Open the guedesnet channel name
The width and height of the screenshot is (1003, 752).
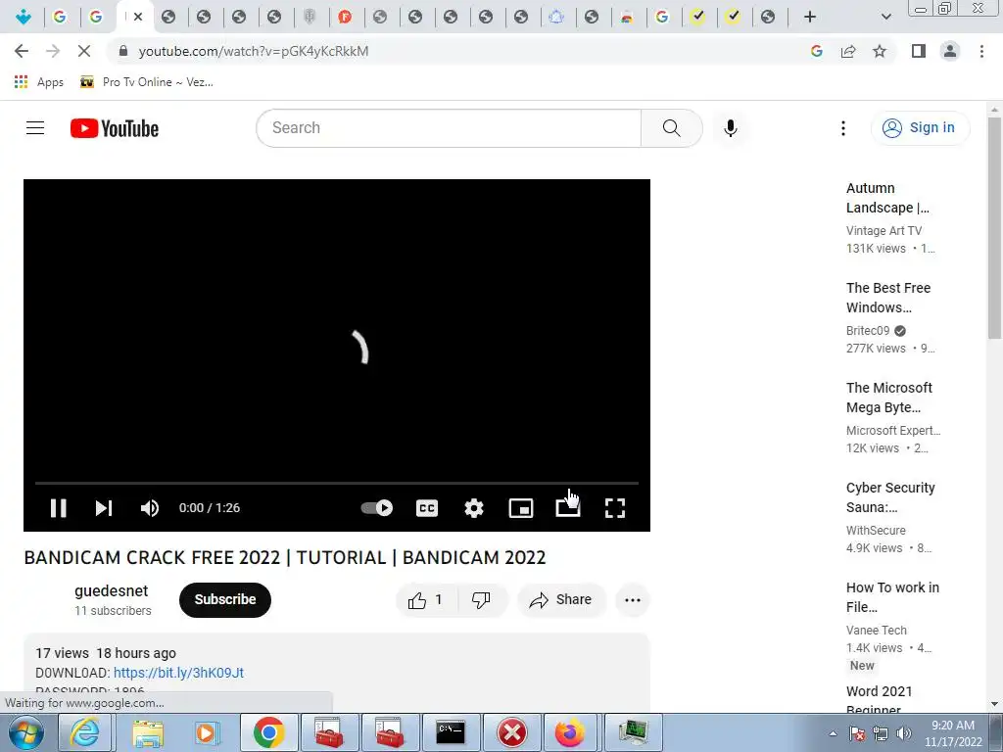coord(112,590)
